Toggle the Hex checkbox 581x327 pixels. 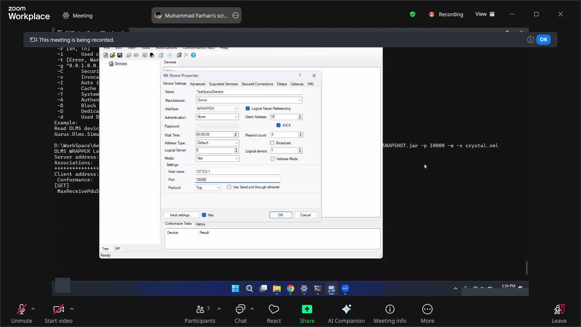click(x=204, y=215)
